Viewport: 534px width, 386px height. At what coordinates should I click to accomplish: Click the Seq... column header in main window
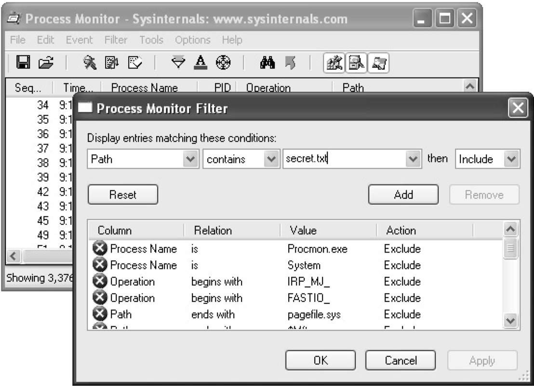[29, 88]
